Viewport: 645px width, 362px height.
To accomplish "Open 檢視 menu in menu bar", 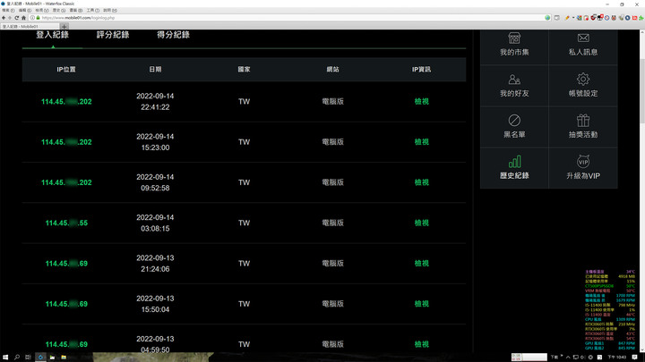I will click(x=42, y=10).
